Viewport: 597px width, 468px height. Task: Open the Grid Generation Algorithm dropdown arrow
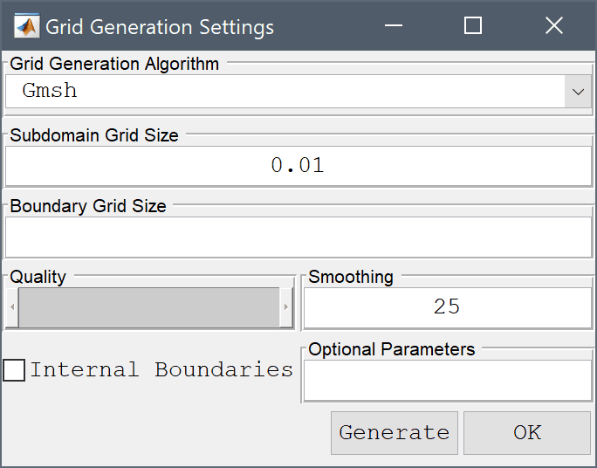(578, 92)
